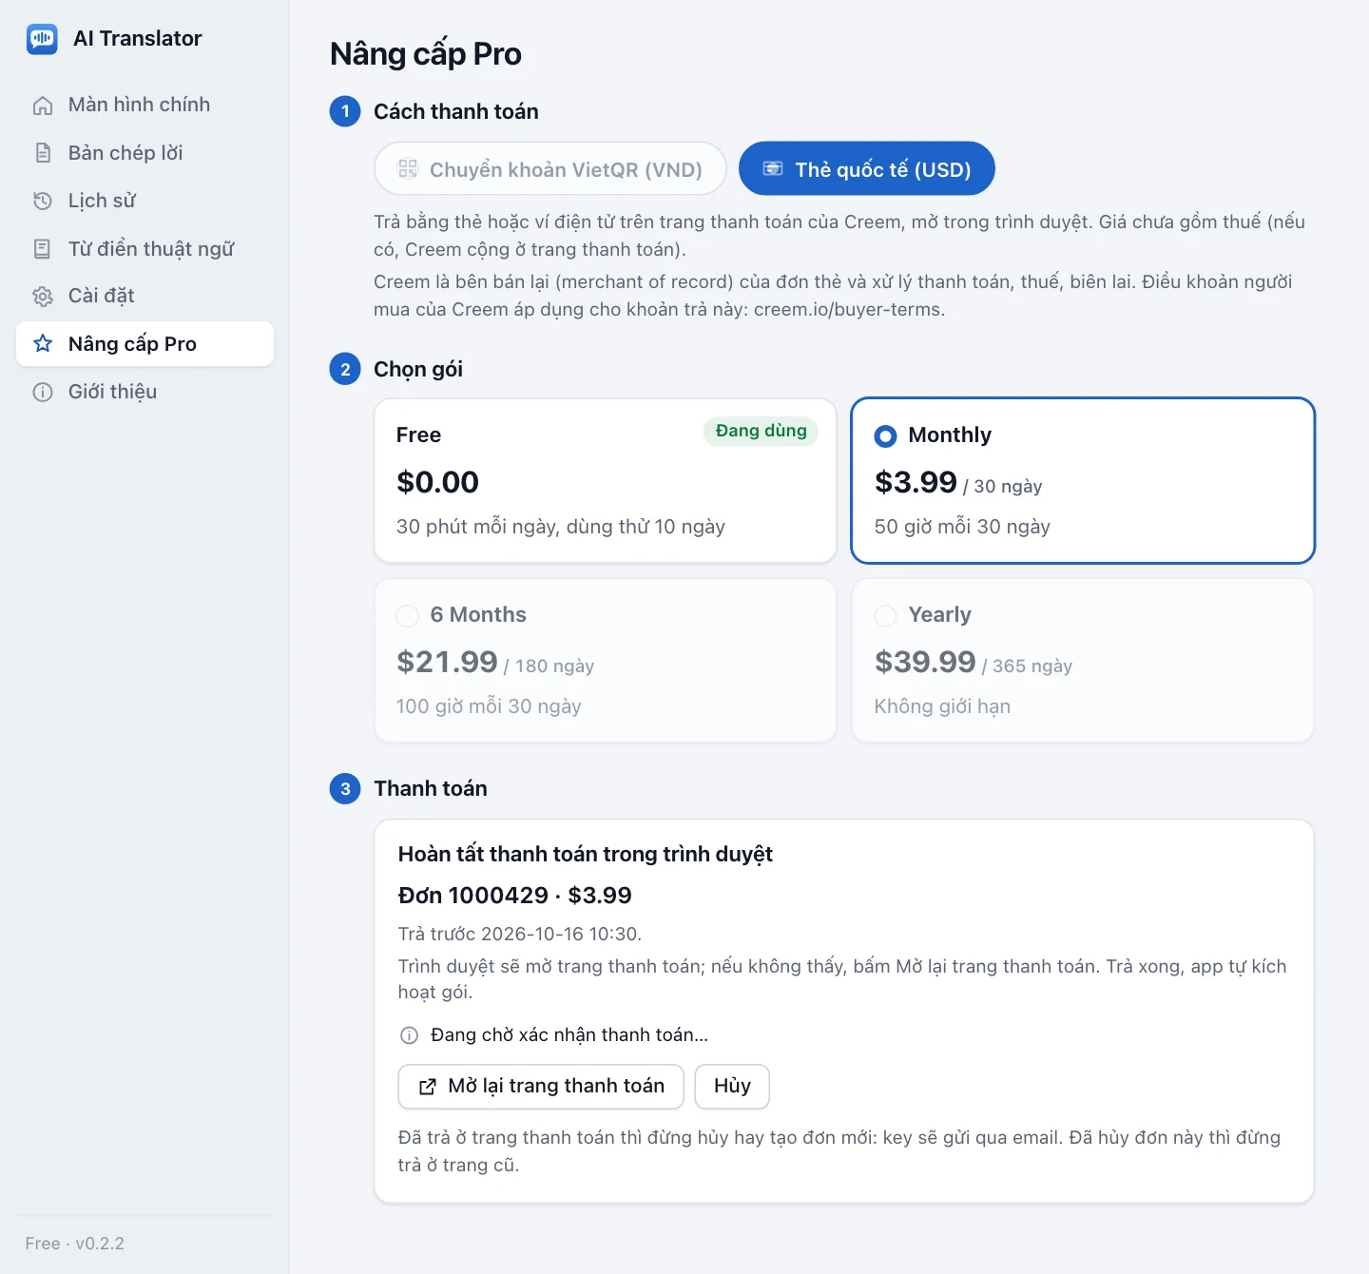Select the Free plan card
1369x1274 pixels.
[605, 480]
